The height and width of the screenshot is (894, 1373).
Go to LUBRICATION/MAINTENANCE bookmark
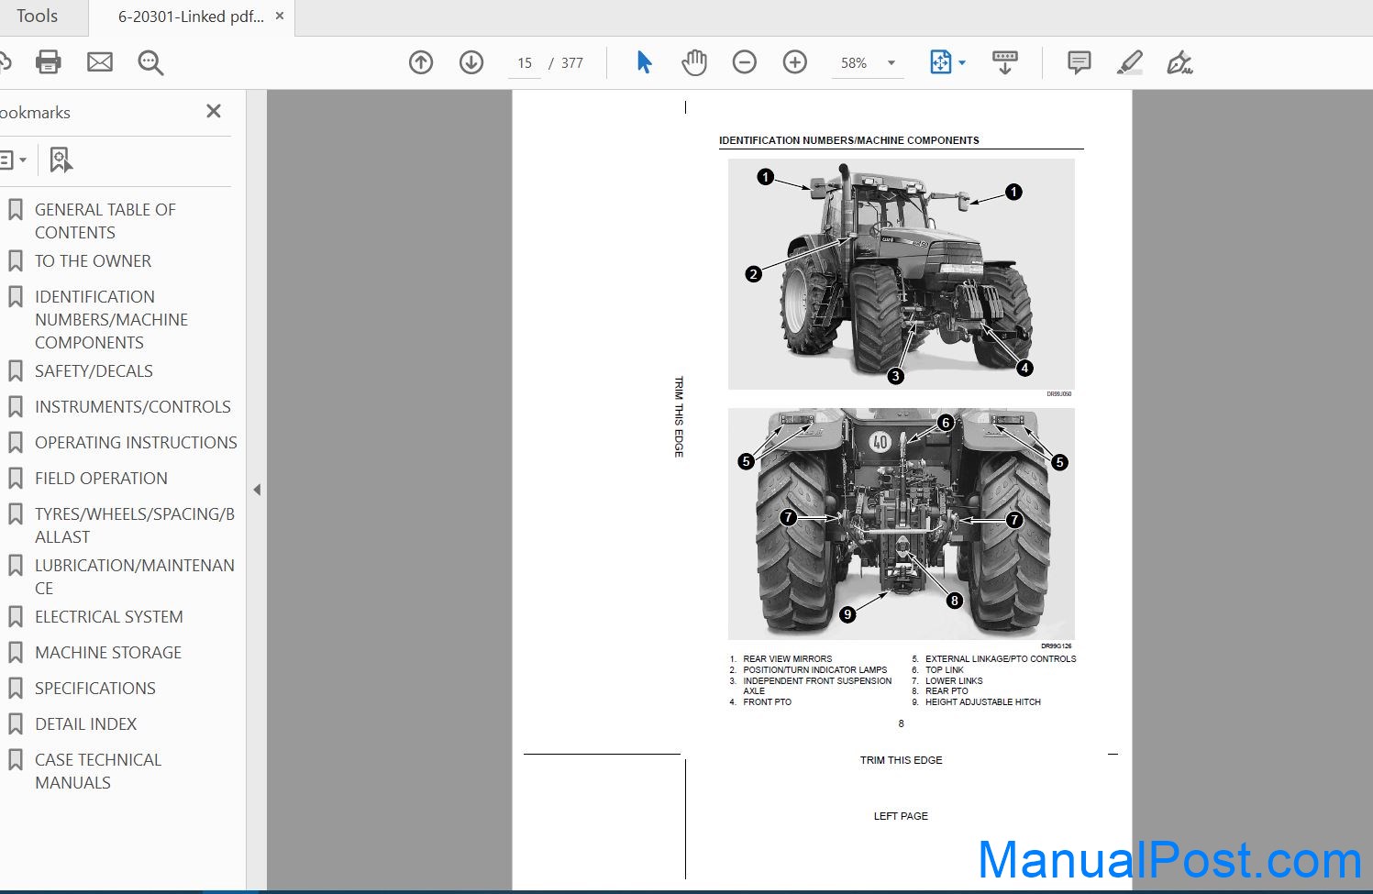pos(135,577)
